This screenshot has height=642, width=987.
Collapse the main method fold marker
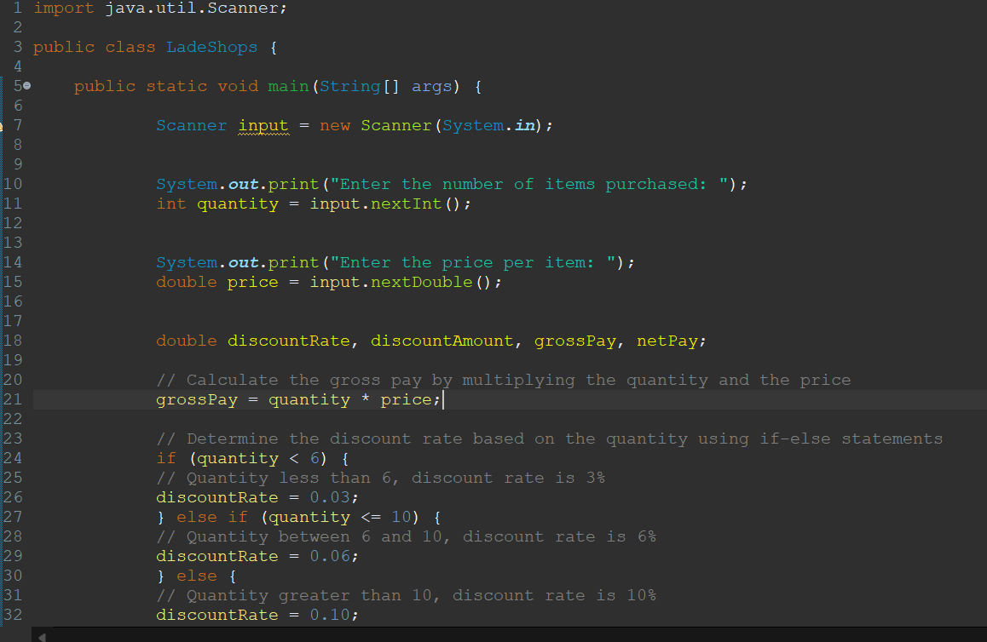[x=27, y=87]
